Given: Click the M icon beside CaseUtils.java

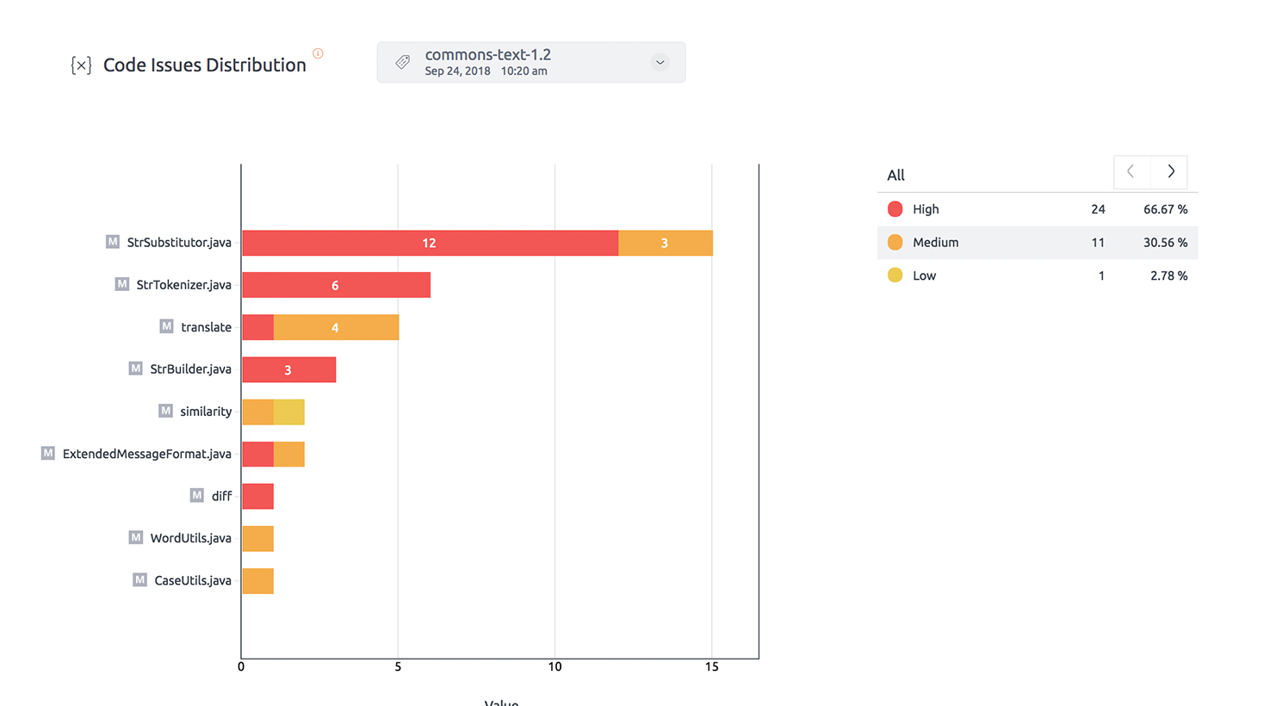Looking at the screenshot, I should click(x=139, y=579).
